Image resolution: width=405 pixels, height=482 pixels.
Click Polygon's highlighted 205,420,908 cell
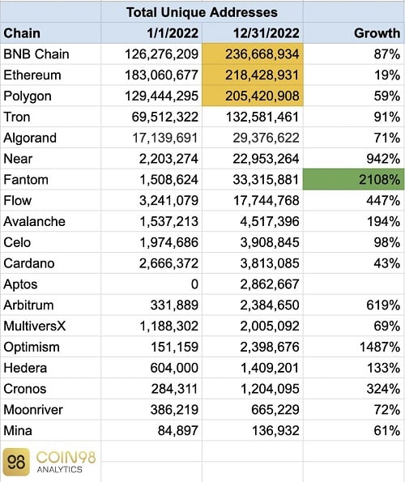[x=253, y=96]
